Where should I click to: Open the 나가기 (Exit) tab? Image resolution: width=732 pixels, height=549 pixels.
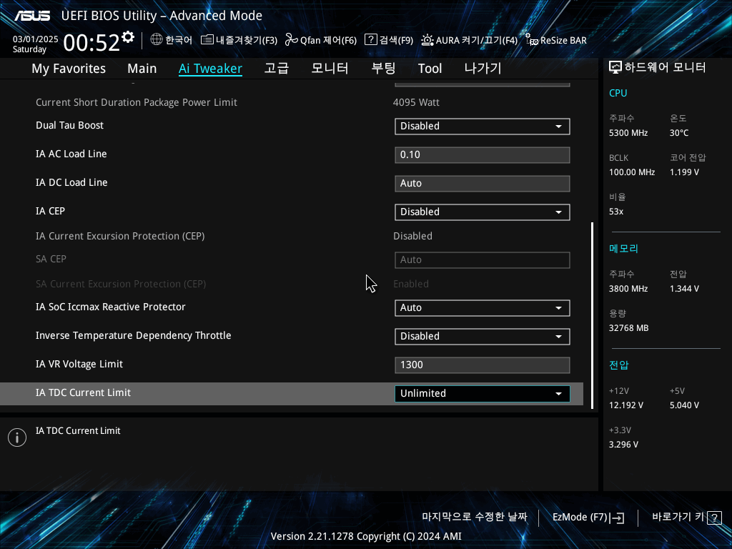[x=483, y=69]
